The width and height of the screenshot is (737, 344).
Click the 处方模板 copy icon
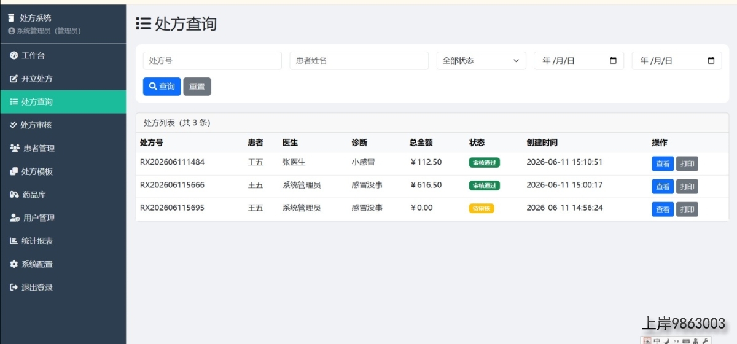click(14, 171)
